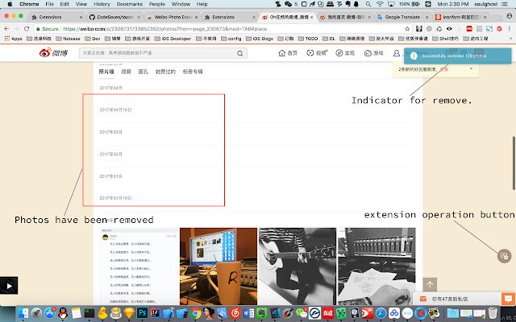Select the 她赞过的 tab
This screenshot has height=322, width=516.
[x=165, y=72]
